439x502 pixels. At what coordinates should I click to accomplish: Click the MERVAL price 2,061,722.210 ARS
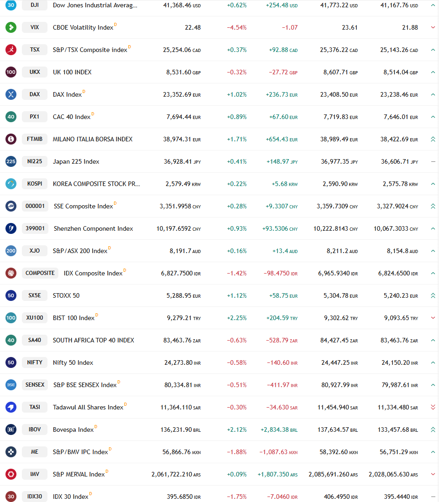click(176, 474)
